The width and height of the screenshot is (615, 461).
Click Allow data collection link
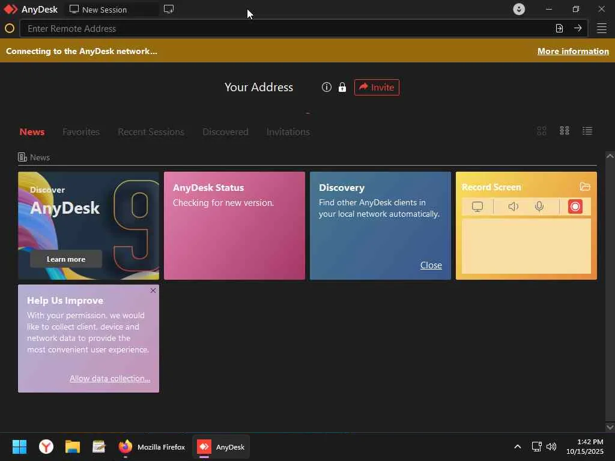pos(110,378)
